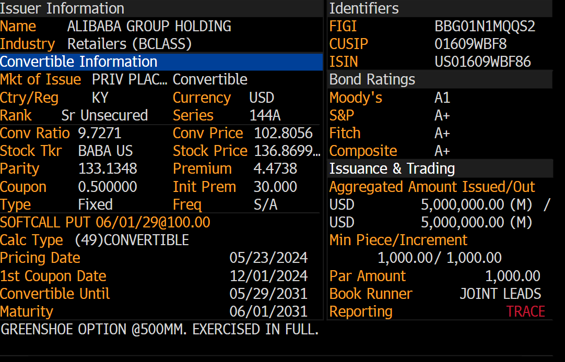
Task: Select the Premium value 4.4738
Action: [x=275, y=168]
